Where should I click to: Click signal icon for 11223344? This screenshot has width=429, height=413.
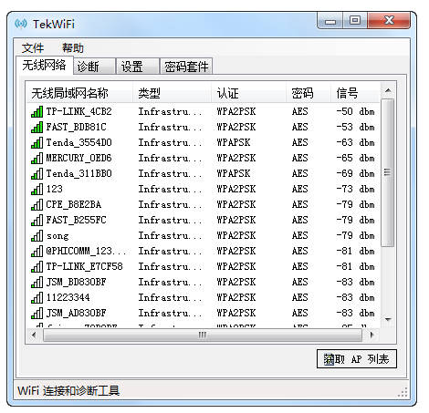click(x=37, y=297)
